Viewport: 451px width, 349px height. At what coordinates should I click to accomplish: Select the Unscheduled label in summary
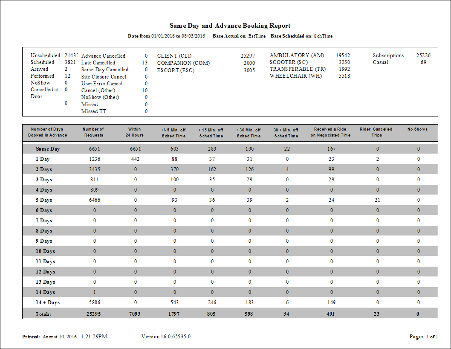[45, 55]
